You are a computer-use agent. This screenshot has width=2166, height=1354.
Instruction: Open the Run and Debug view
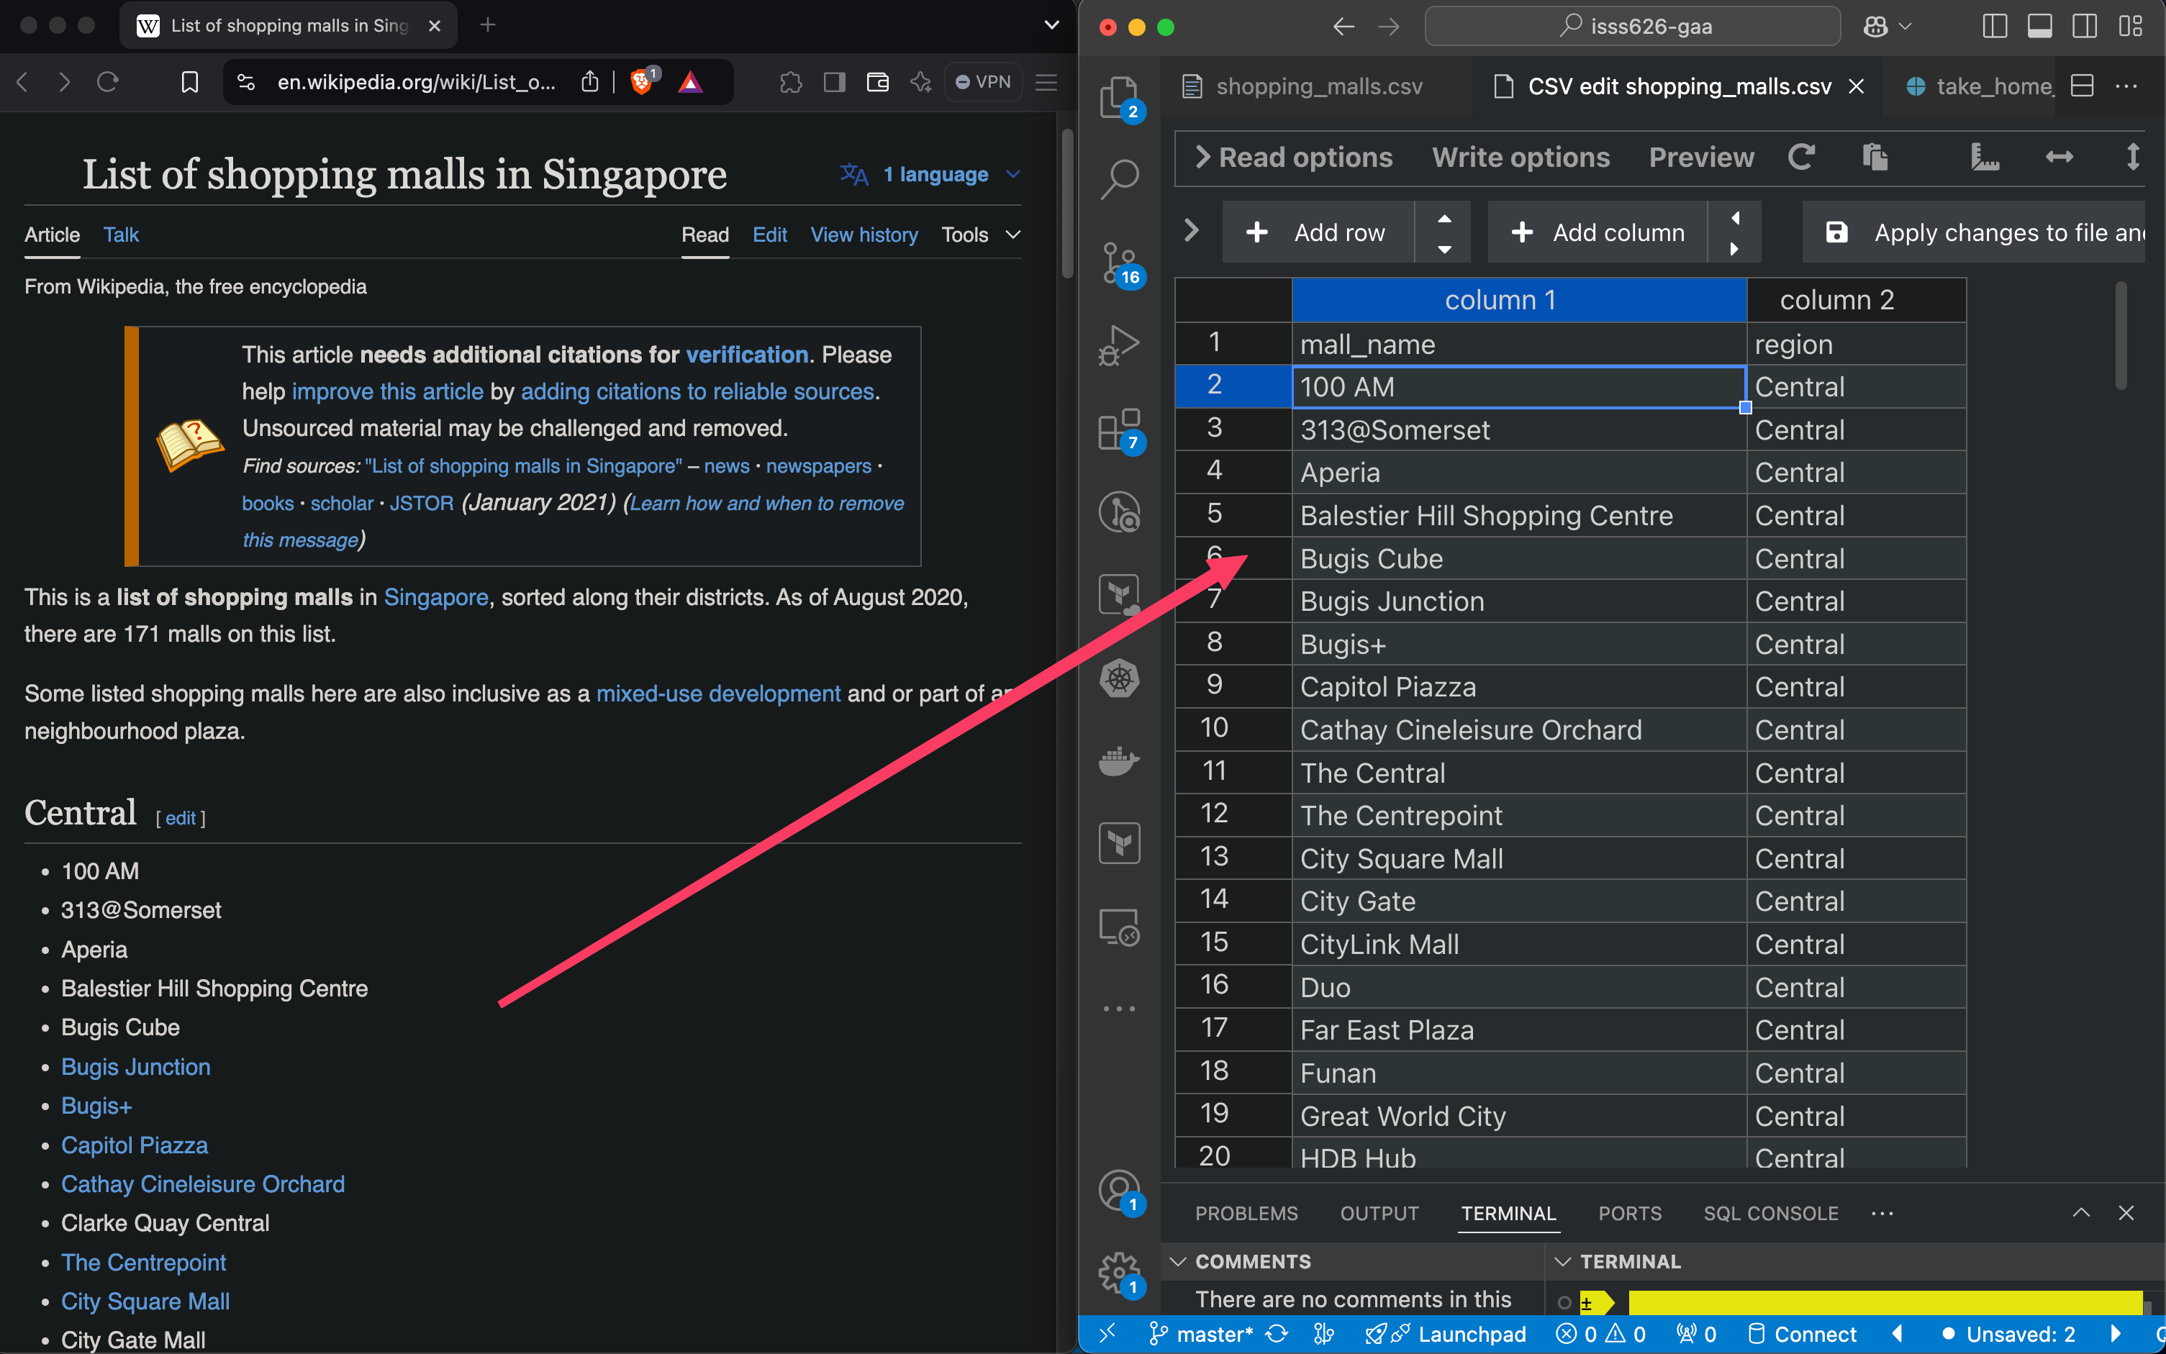1119,345
